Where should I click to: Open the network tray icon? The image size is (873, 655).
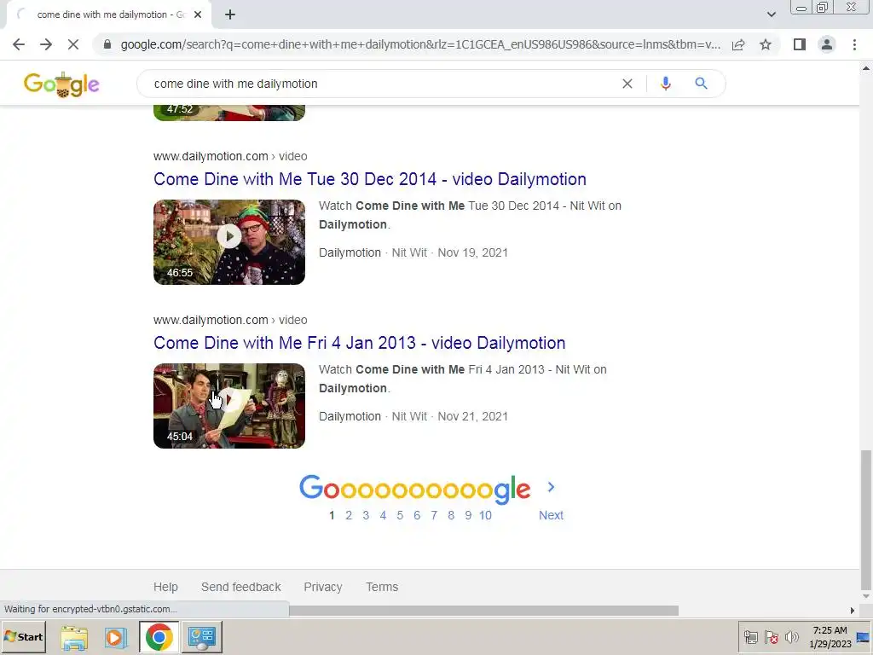[x=751, y=637]
